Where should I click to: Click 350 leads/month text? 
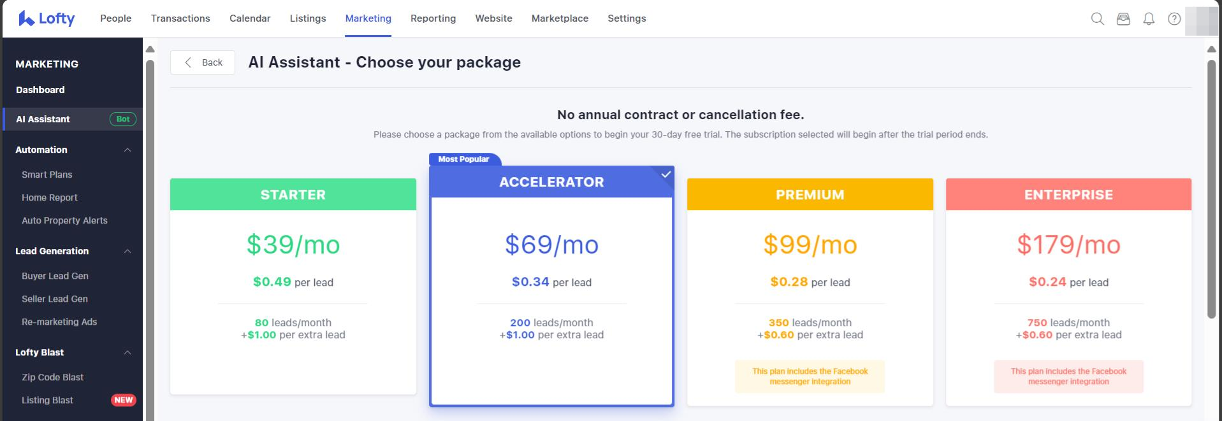click(810, 323)
